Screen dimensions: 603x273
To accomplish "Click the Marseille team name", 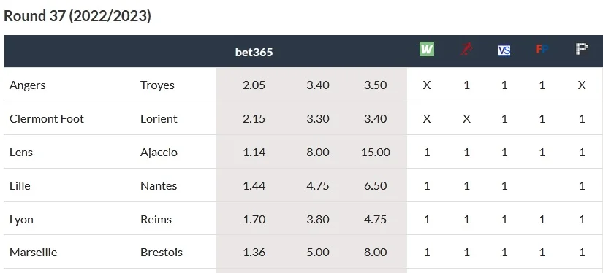I will coord(33,253).
